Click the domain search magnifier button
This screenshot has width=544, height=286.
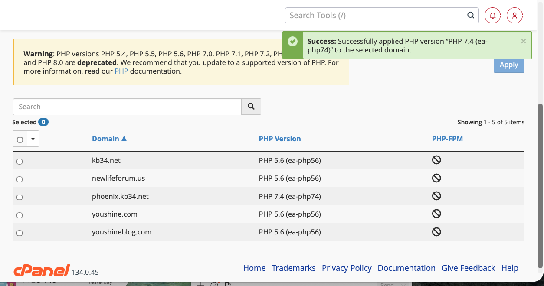click(x=251, y=107)
